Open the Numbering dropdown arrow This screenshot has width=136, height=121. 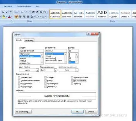tap(25, 12)
